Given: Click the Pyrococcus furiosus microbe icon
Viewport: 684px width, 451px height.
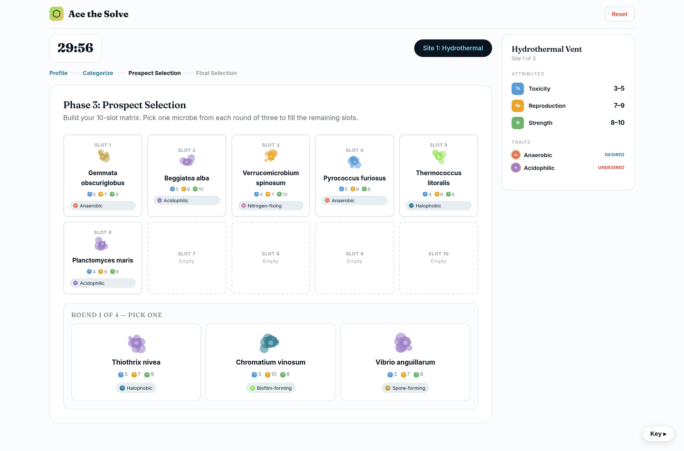Looking at the screenshot, I should [x=354, y=162].
